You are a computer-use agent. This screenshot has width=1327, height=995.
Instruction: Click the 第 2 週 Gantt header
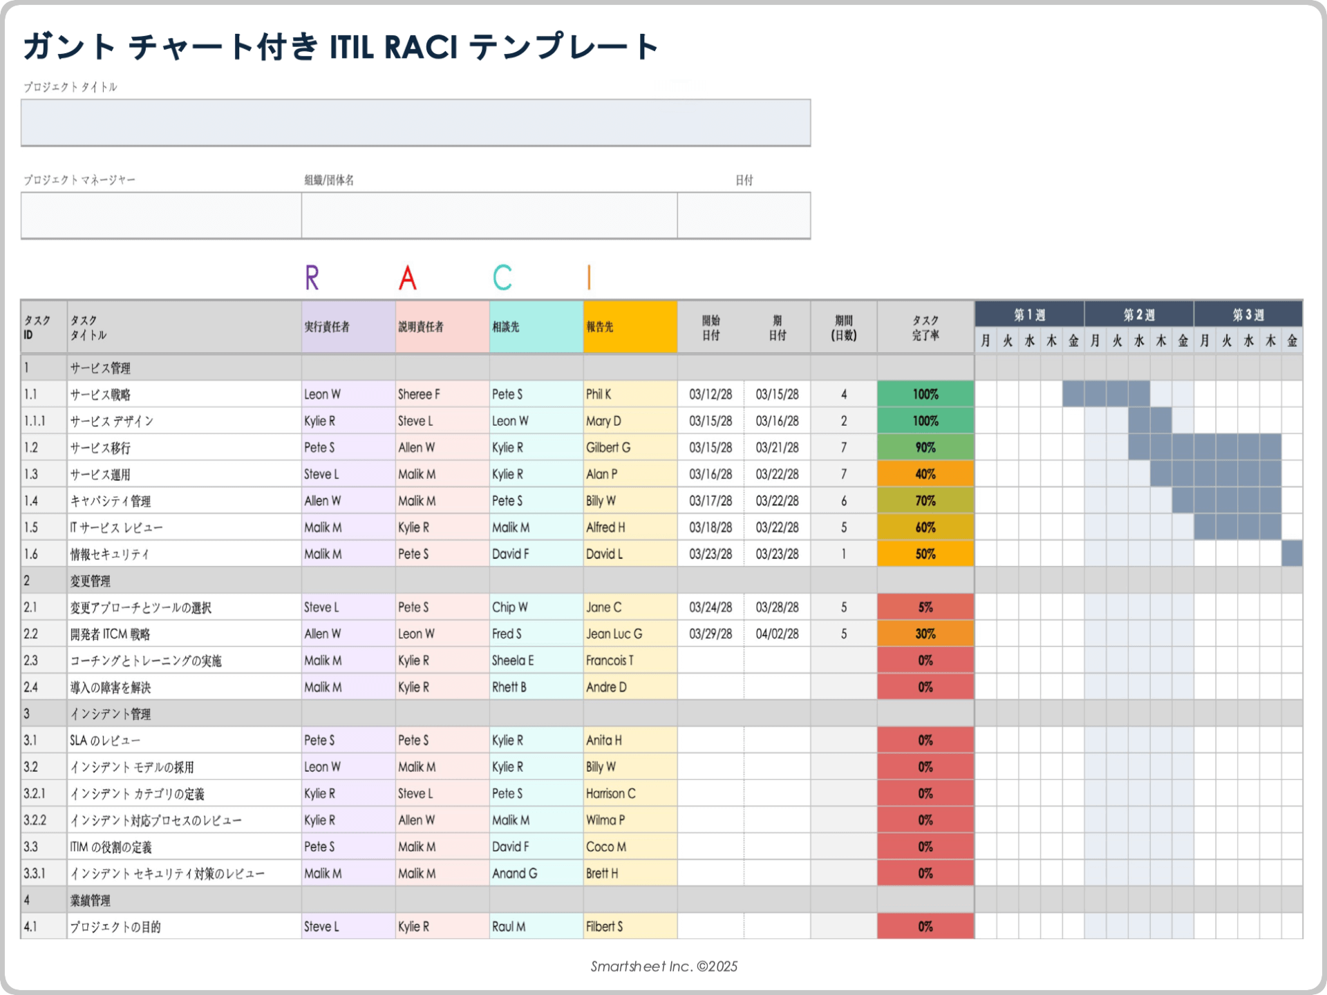tap(1139, 314)
